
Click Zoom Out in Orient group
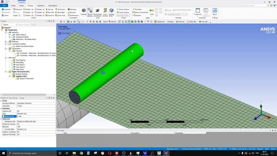tap(60, 16)
